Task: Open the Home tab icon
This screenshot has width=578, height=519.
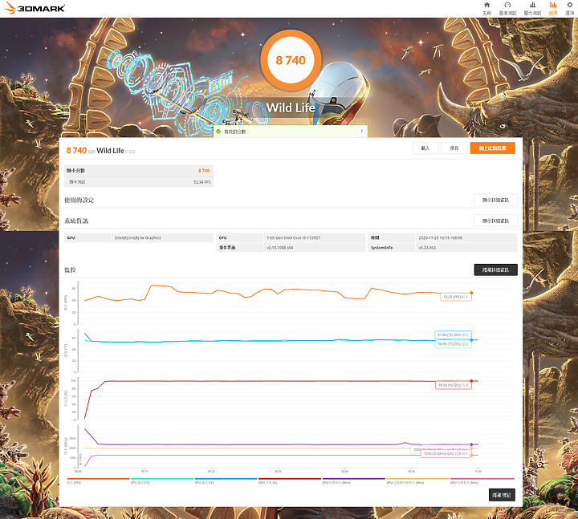Action: click(x=487, y=8)
